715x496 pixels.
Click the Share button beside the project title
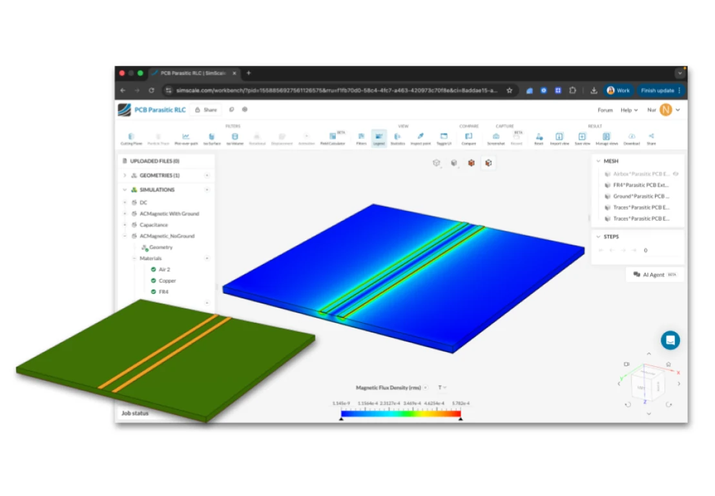pyautogui.click(x=205, y=110)
